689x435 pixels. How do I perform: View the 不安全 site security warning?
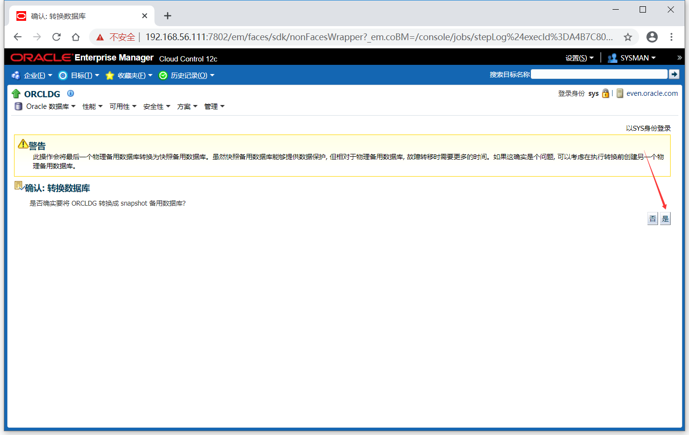tap(116, 37)
